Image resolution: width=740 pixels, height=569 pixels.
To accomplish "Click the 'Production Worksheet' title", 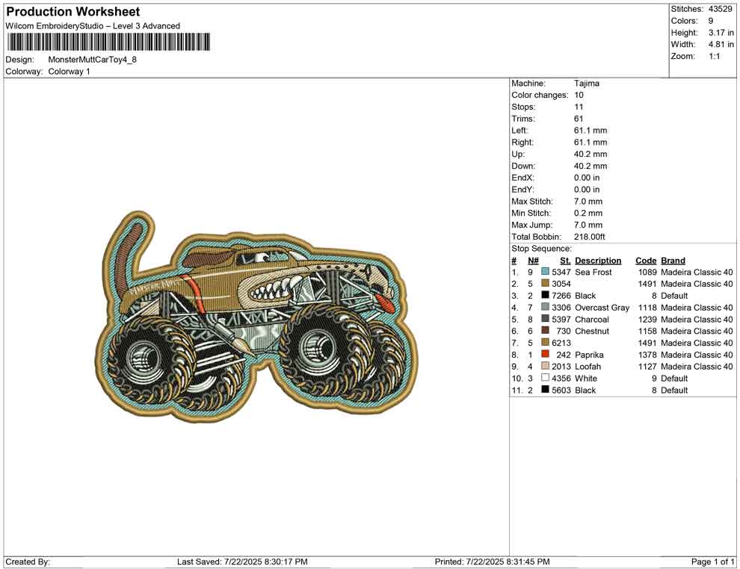I will tap(73, 12).
